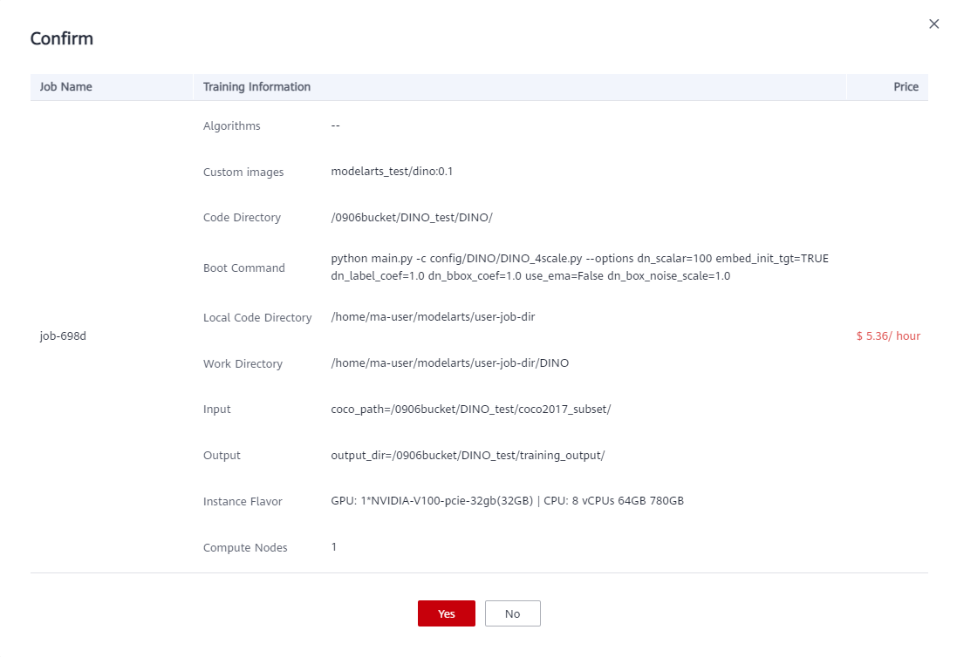Click the Compute Nodes label

245,548
